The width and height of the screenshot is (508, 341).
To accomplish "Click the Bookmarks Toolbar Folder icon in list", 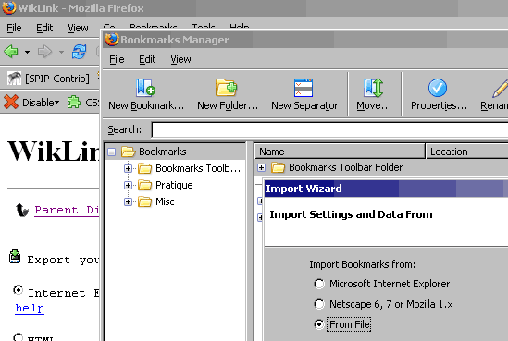I will click(278, 167).
